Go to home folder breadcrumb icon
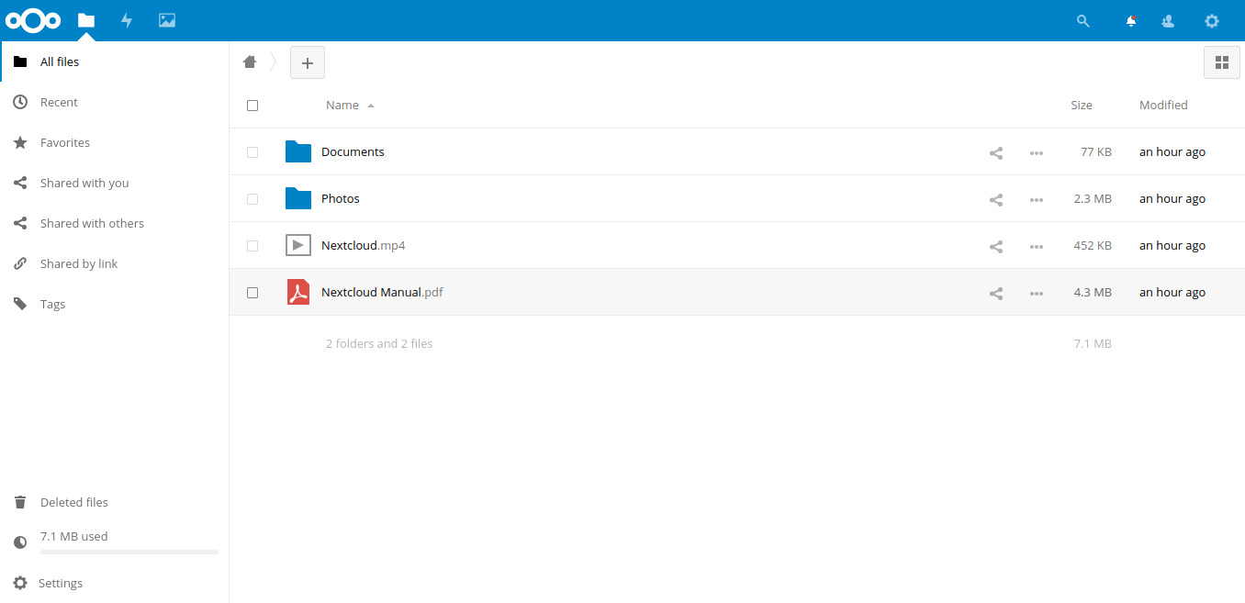 point(250,62)
